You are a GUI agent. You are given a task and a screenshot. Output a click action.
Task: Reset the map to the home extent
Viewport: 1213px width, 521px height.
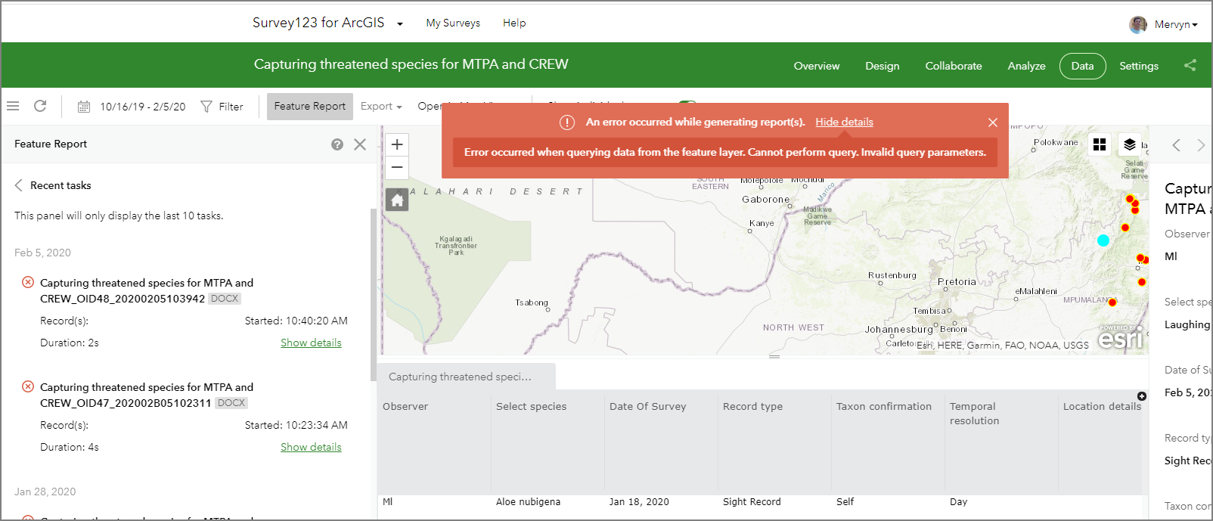click(x=397, y=200)
